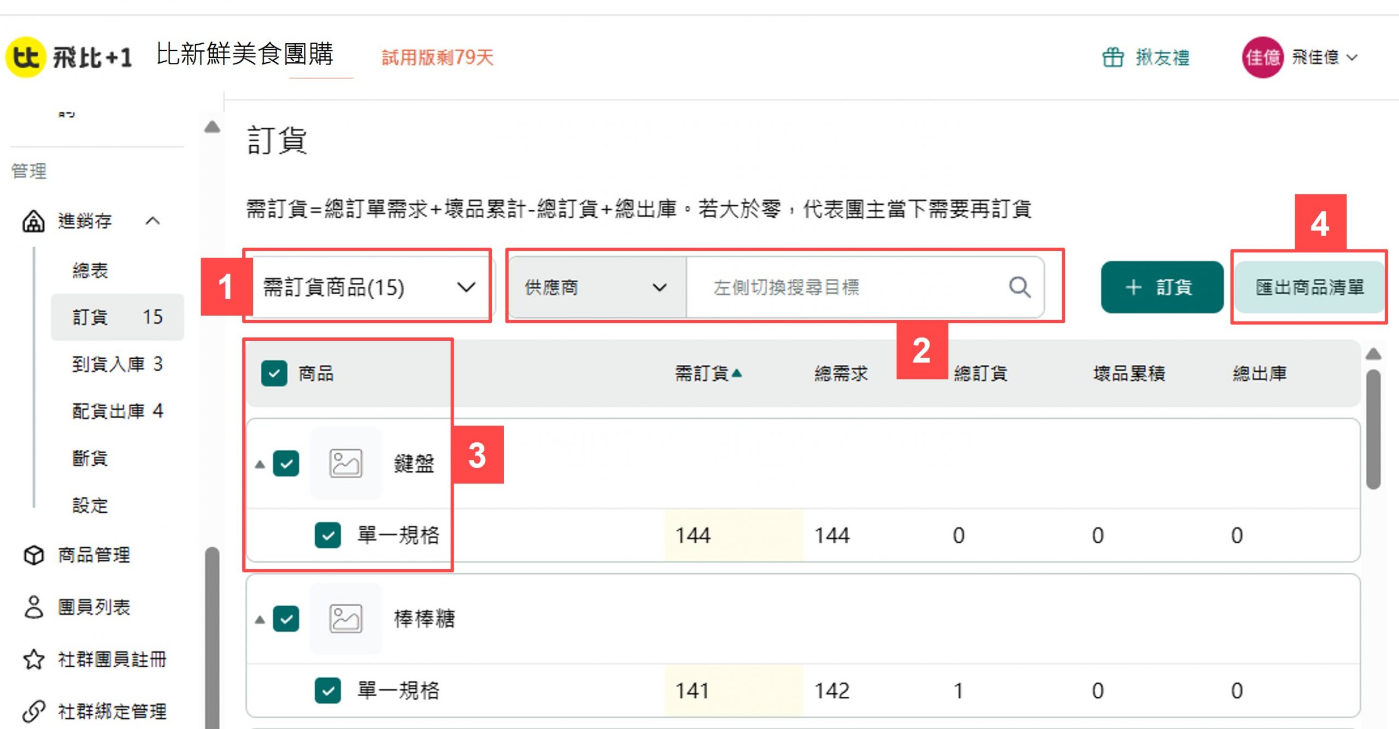Toggle the select-all 商品 header checkbox
Image resolution: width=1399 pixels, height=729 pixels.
point(274,374)
